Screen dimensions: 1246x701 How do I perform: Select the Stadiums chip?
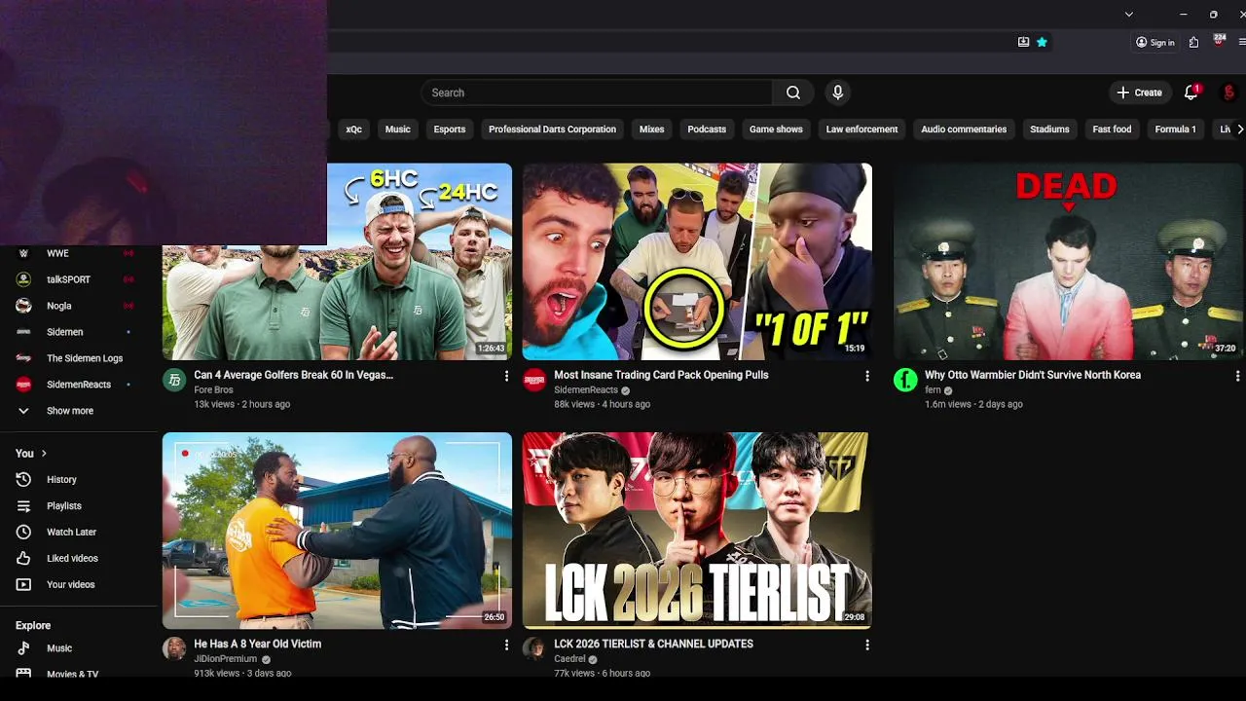(x=1049, y=129)
